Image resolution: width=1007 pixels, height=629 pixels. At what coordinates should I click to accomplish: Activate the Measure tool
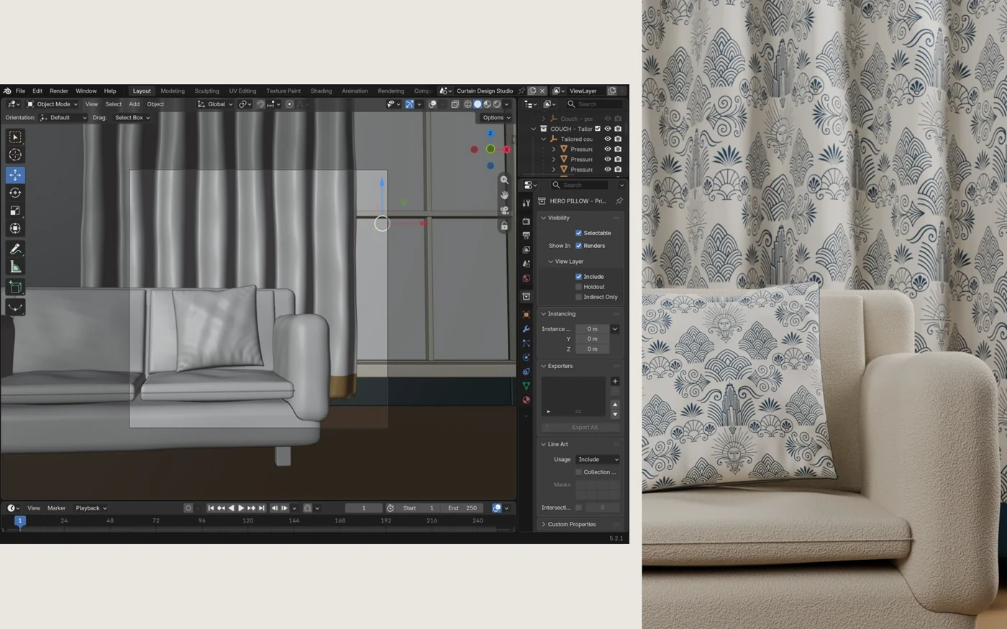click(x=15, y=267)
